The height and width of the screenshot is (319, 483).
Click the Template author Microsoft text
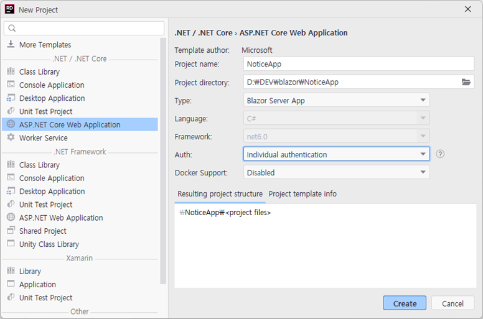click(x=257, y=50)
